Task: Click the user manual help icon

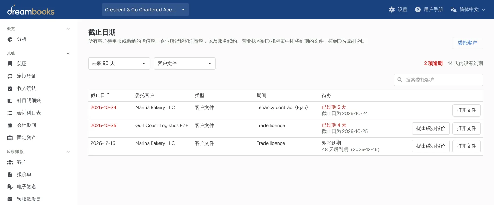Action: pyautogui.click(x=418, y=10)
